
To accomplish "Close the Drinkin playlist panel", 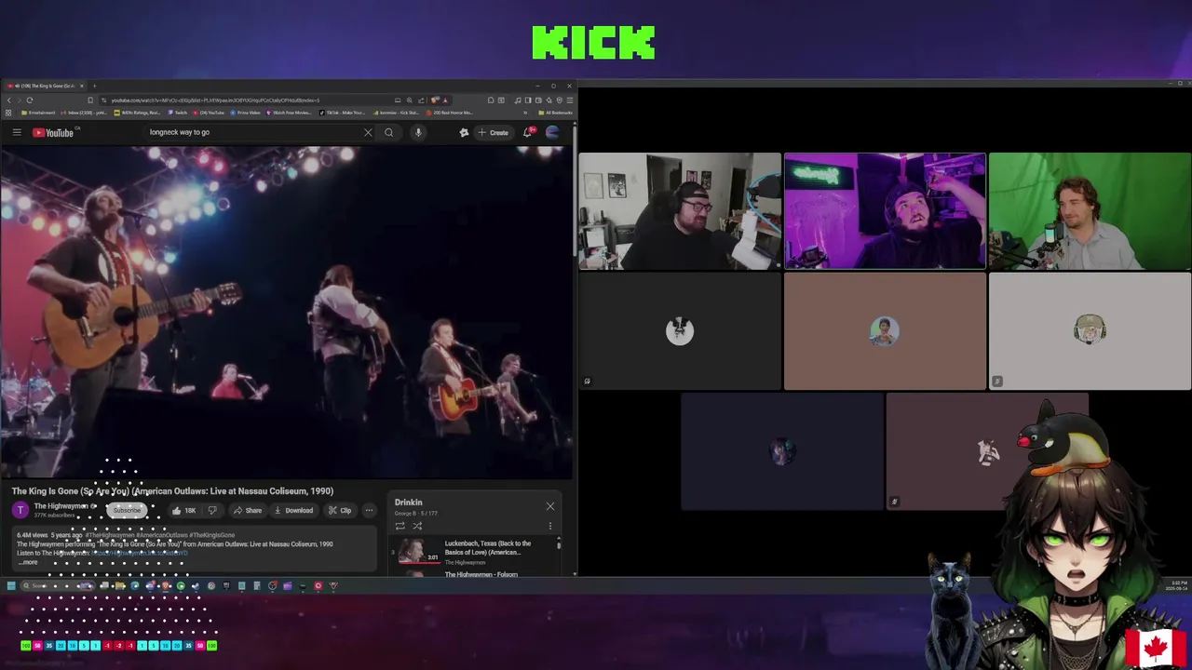I will tap(550, 506).
